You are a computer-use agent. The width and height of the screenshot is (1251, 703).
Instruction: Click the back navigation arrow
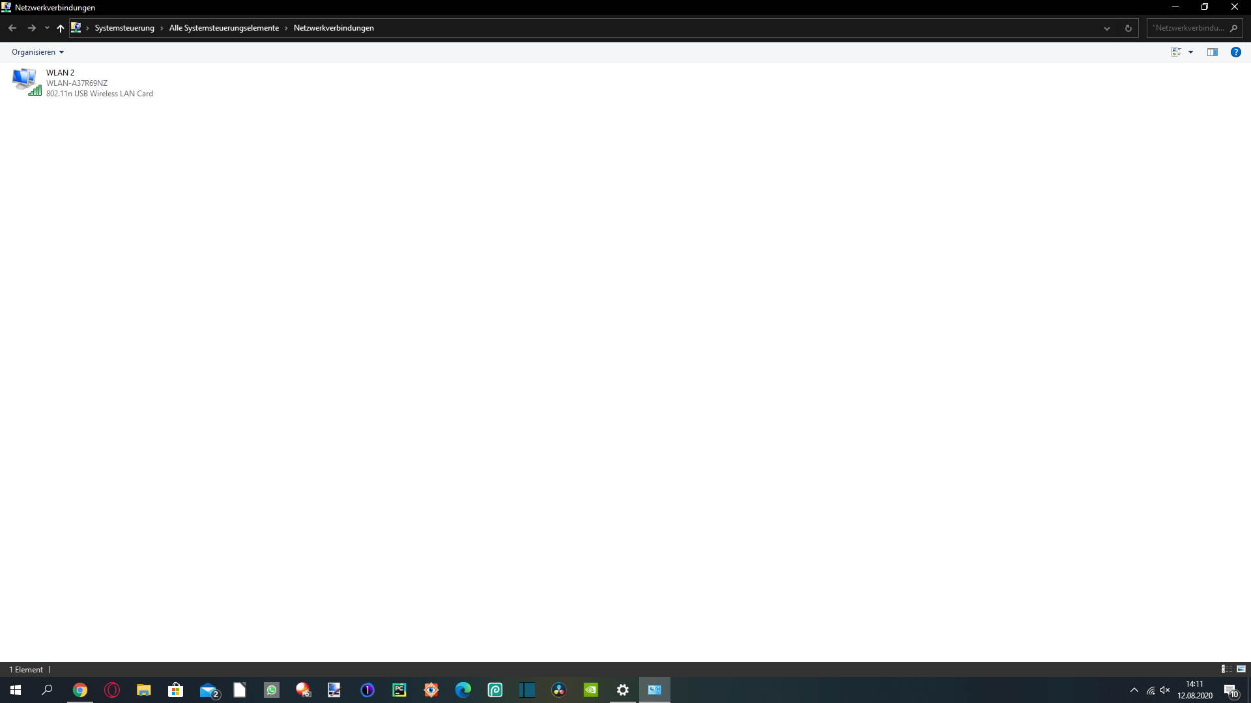12,28
